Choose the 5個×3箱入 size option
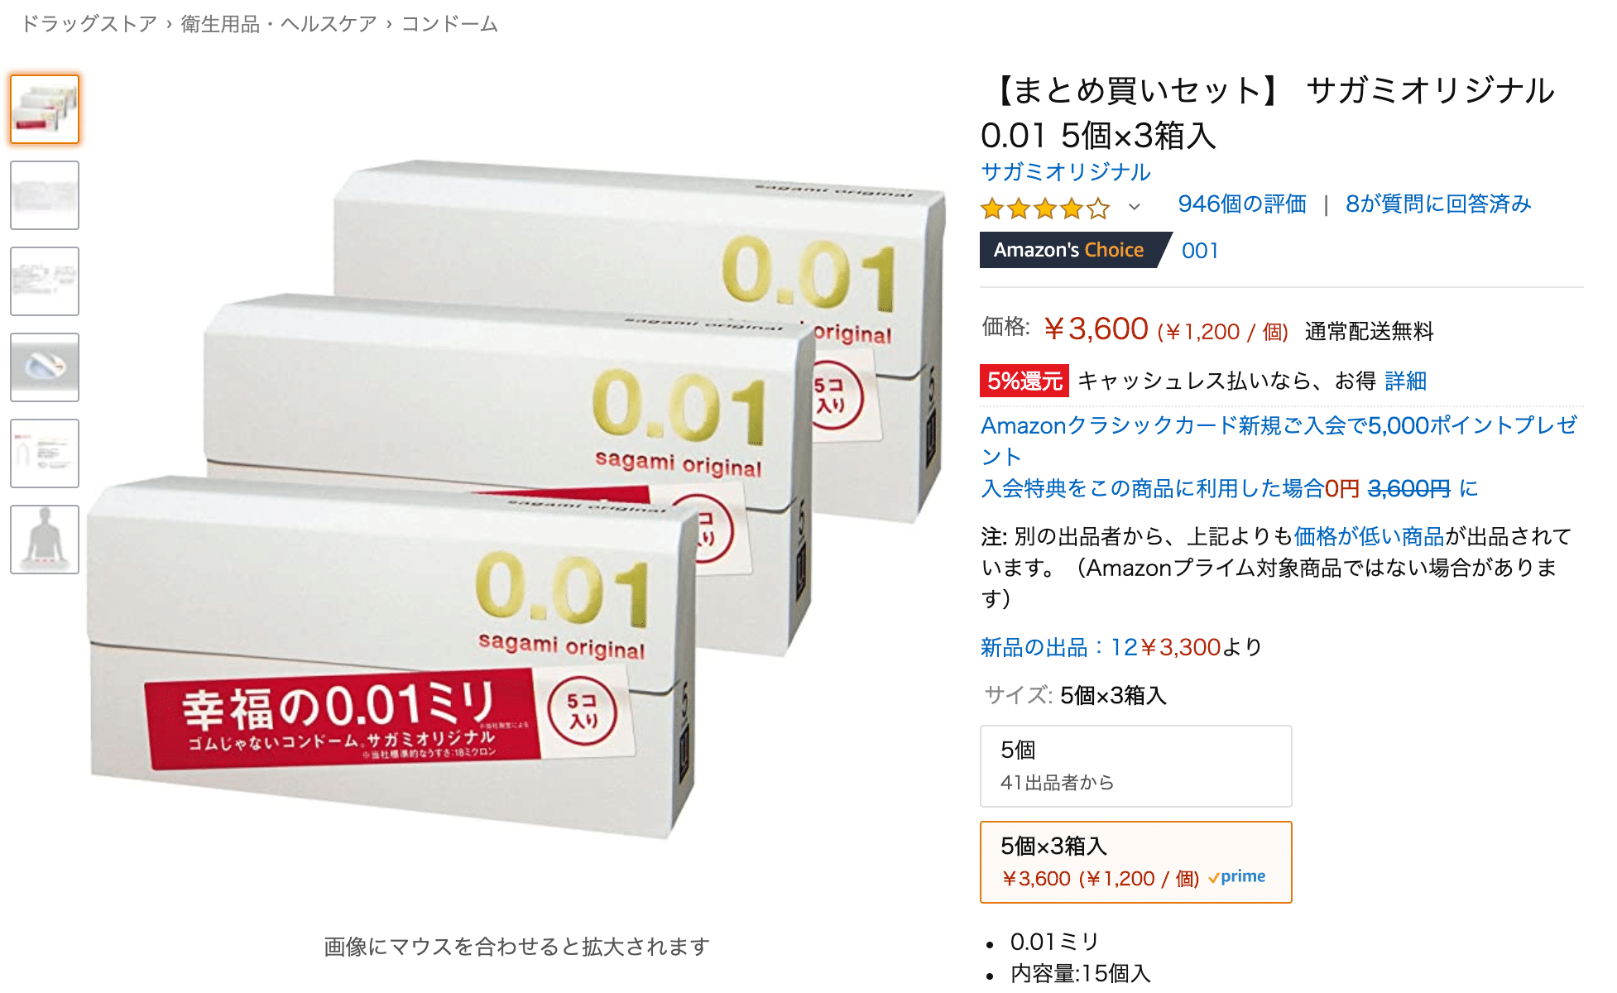The image size is (1617, 993). (1135, 862)
